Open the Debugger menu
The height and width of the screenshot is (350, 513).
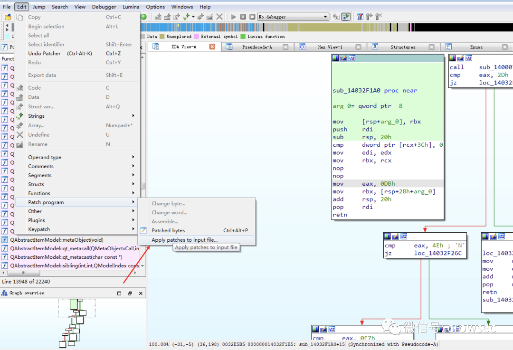pos(104,7)
